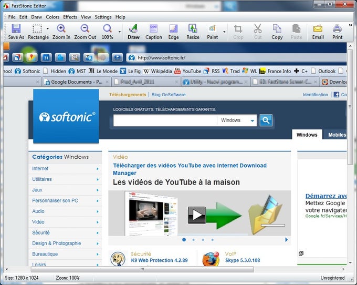Open the Windows platform dropdown in search
The height and width of the screenshot is (285, 357).
[x=237, y=120]
